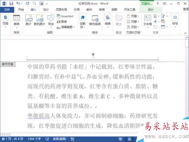Open the 链接 (Links) dropdown
The image size is (189, 142).
(x=108, y=21)
